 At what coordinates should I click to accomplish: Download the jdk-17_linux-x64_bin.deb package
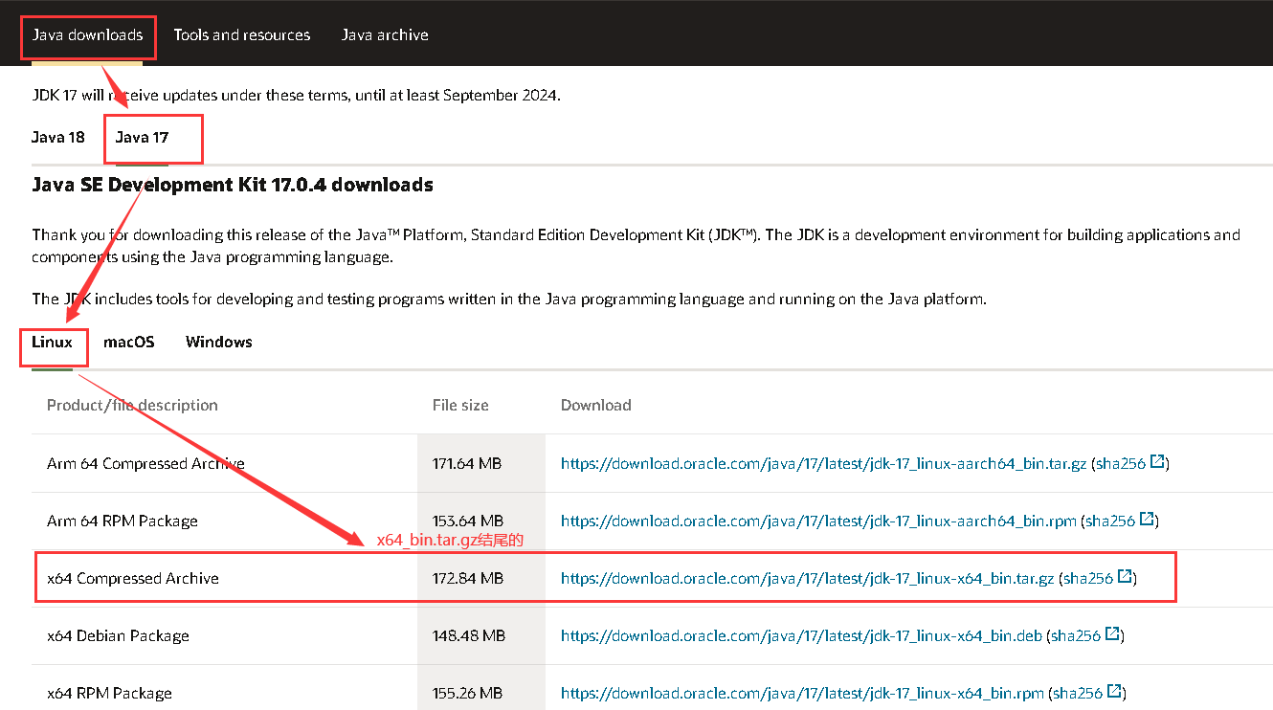coord(801,635)
